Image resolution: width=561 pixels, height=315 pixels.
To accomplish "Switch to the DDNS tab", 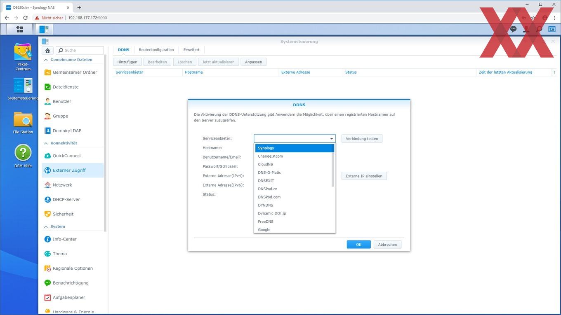I will [124, 50].
